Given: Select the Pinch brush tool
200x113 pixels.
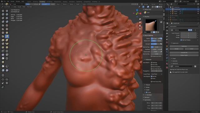Looking at the screenshot, I should [3, 36].
